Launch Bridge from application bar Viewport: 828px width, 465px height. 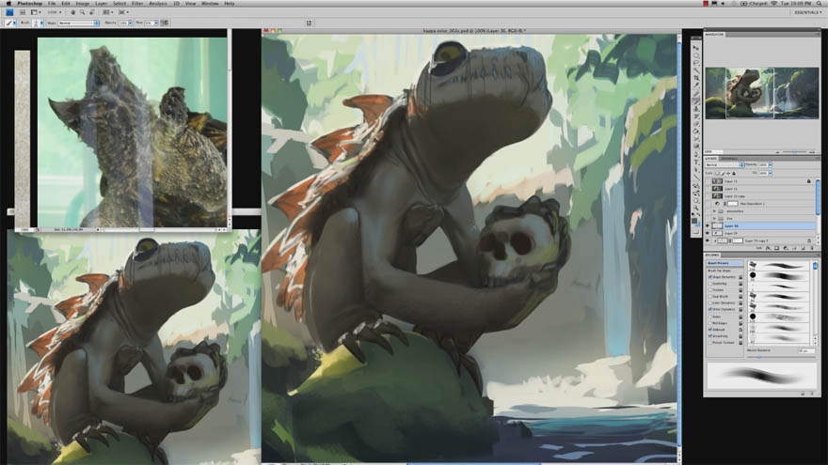[x=23, y=12]
